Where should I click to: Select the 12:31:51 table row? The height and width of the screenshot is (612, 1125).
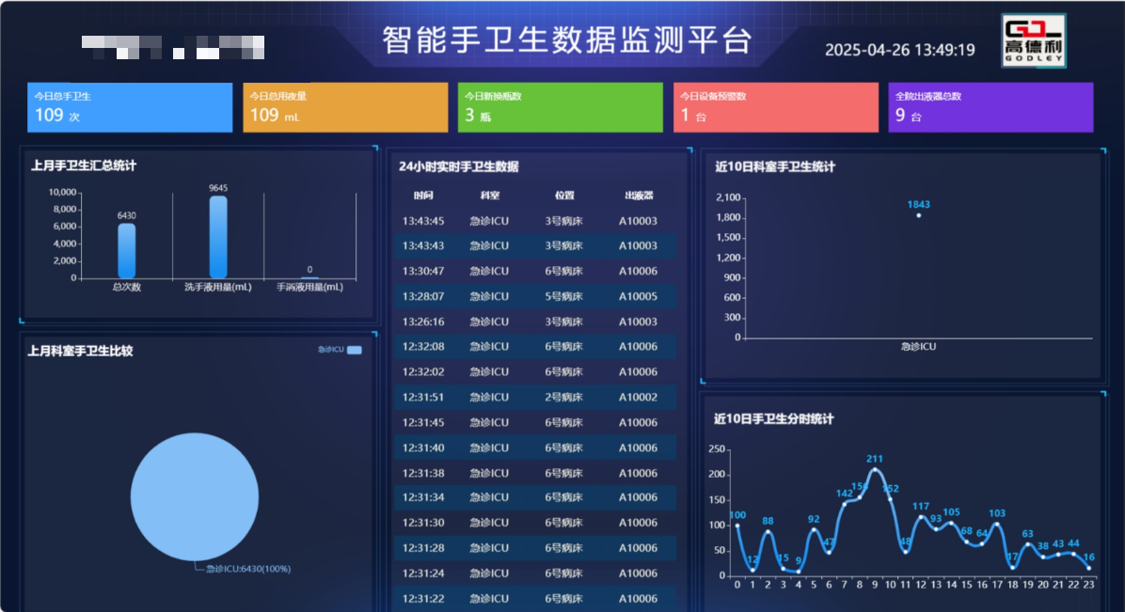tap(535, 397)
